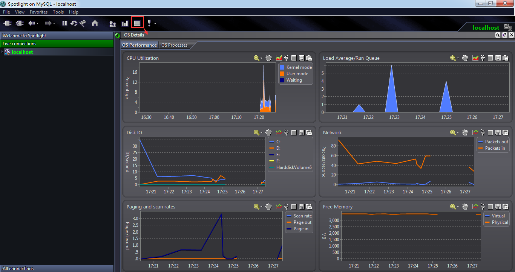The height and width of the screenshot is (272, 515).
Task: Click the Home icon in toolbar
Action: coord(95,23)
